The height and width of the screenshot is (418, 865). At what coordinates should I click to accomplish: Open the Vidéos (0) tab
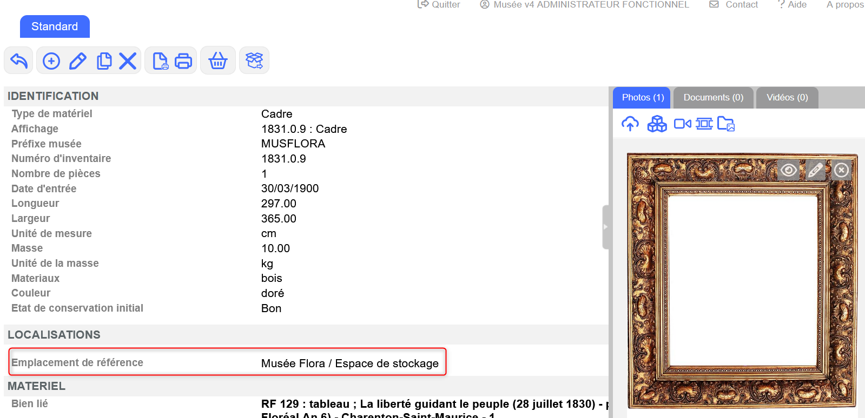787,98
